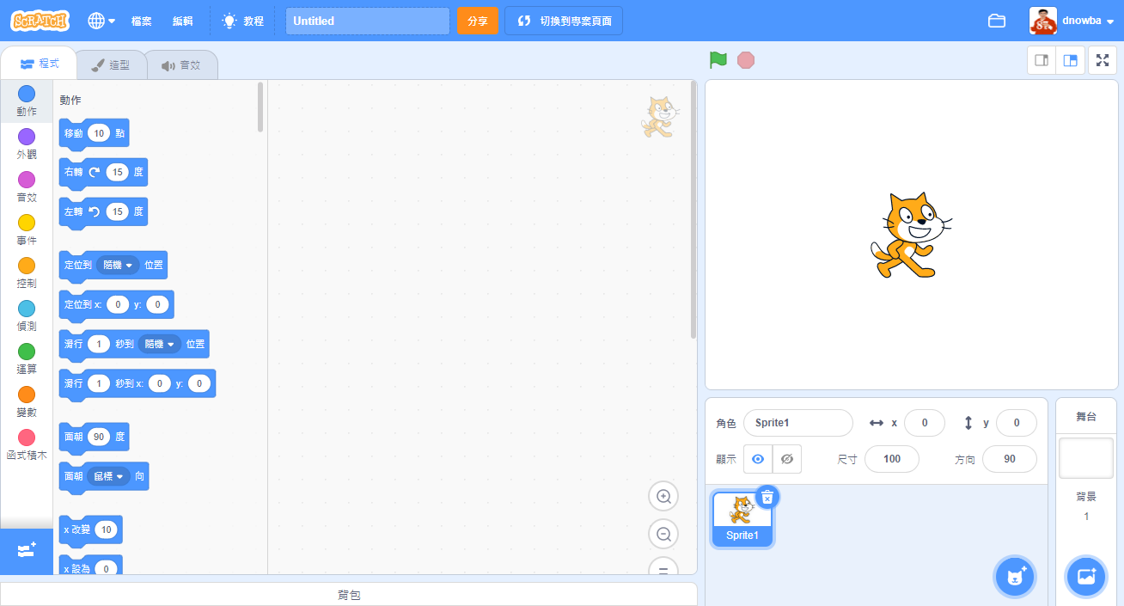Hide sprite with crossed-eye toggle
Viewport: 1124px width, 606px height.
pyautogui.click(x=786, y=459)
